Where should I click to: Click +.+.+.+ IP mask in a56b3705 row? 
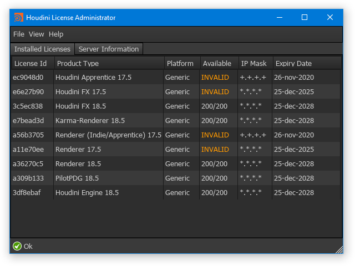pos(253,135)
